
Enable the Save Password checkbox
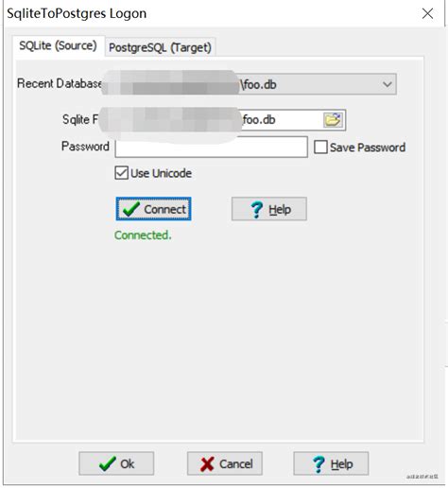coord(320,148)
